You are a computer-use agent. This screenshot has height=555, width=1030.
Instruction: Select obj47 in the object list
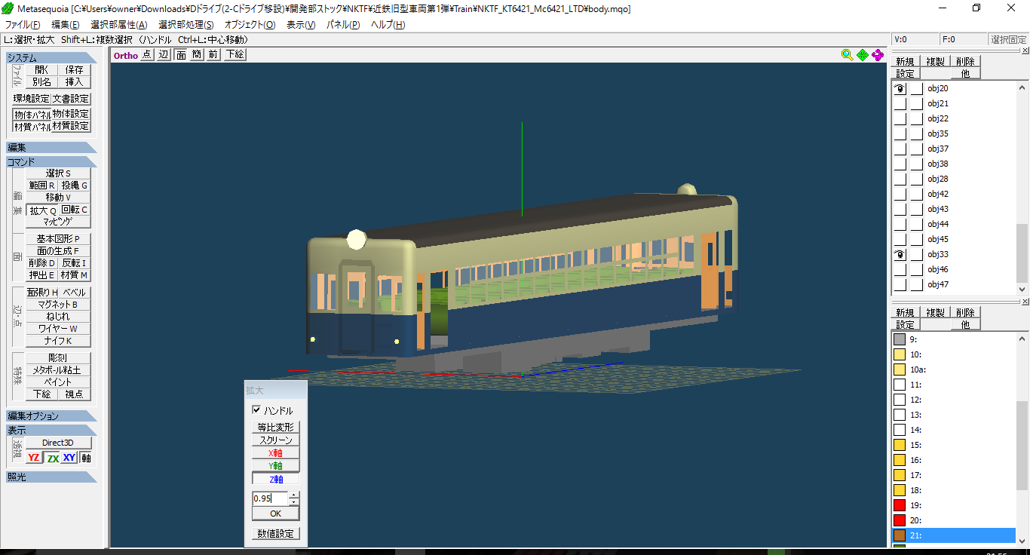pyautogui.click(x=938, y=284)
